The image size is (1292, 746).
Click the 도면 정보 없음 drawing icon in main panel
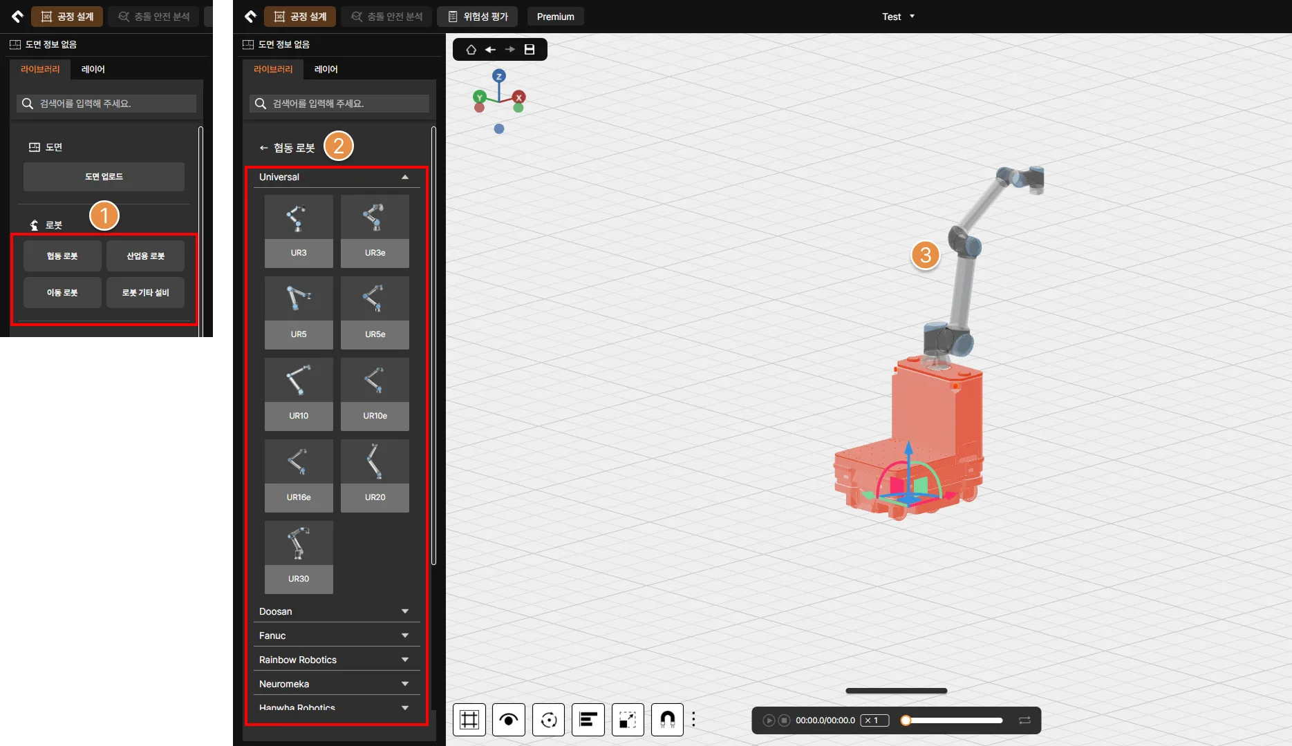point(248,45)
